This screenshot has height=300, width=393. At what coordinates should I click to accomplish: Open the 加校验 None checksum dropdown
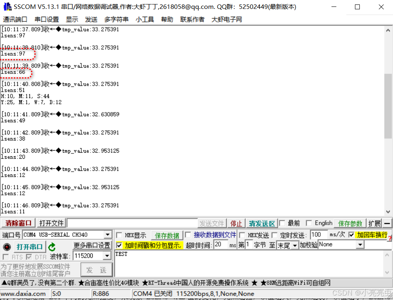pyautogui.click(x=360, y=245)
